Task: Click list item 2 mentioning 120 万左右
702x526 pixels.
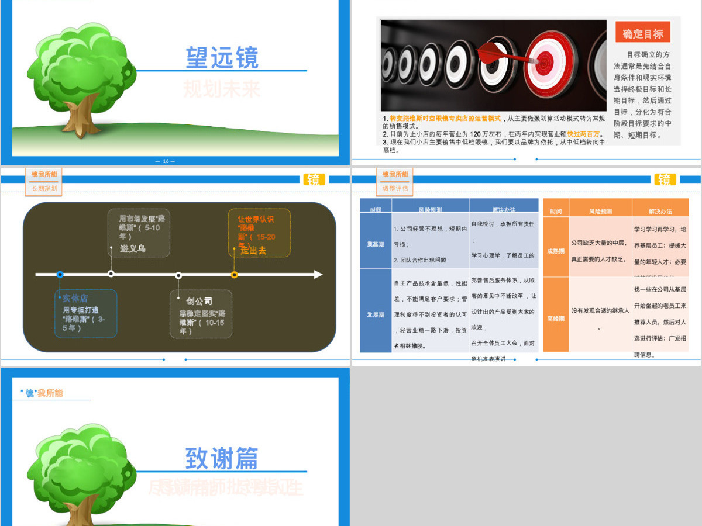Action: (493, 134)
